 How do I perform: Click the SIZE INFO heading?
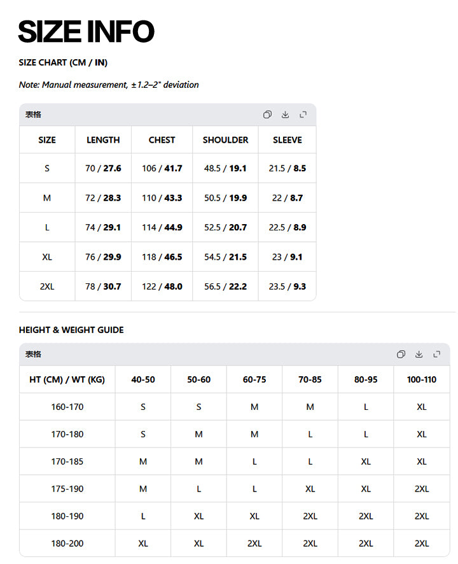[x=87, y=31]
